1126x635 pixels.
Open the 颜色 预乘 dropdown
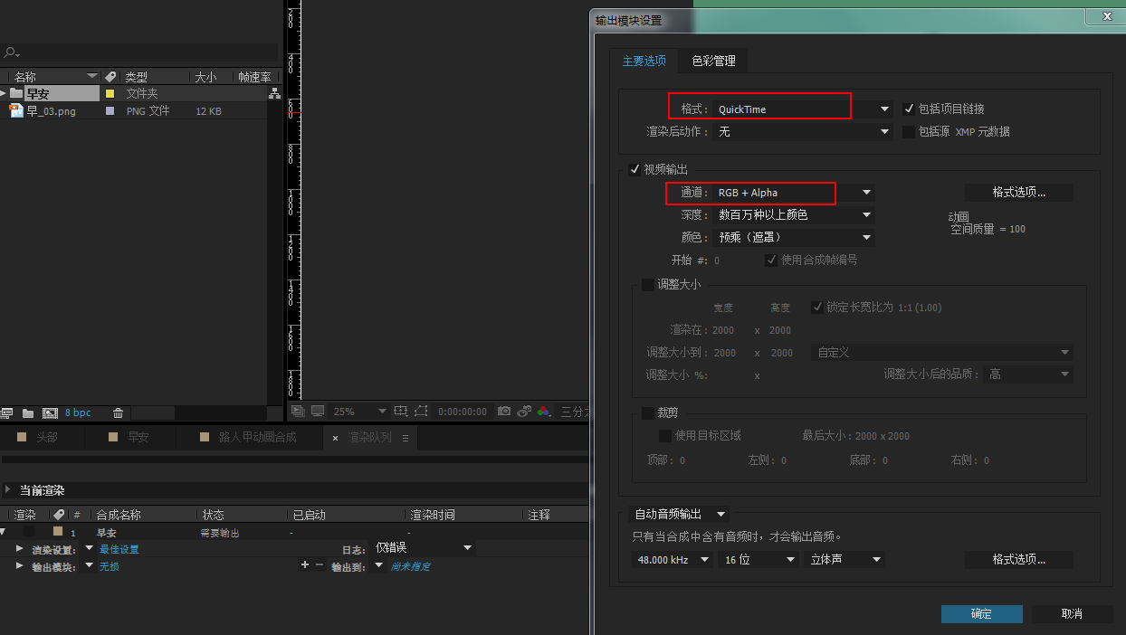tap(793, 237)
